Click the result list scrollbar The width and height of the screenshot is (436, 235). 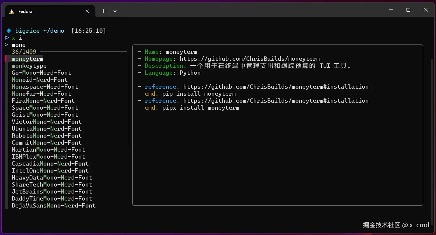click(129, 101)
